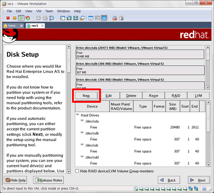Click the Size (MB) column header
The image size is (214, 193).
click(x=173, y=106)
